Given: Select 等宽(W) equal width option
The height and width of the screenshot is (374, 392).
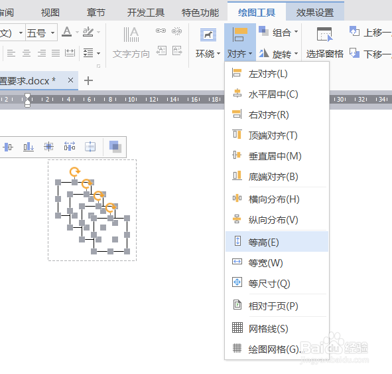Looking at the screenshot, I should click(277, 263).
